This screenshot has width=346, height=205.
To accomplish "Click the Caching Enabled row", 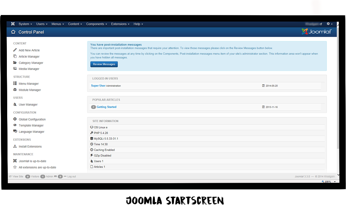I will [x=207, y=150].
